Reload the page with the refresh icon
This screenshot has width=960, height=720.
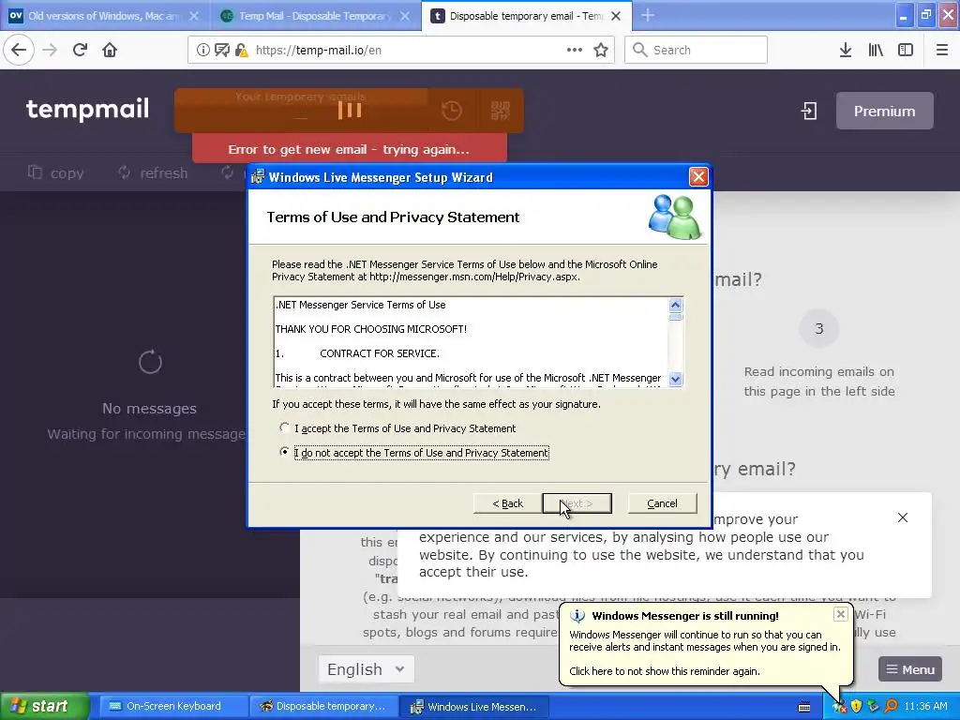pos(81,50)
